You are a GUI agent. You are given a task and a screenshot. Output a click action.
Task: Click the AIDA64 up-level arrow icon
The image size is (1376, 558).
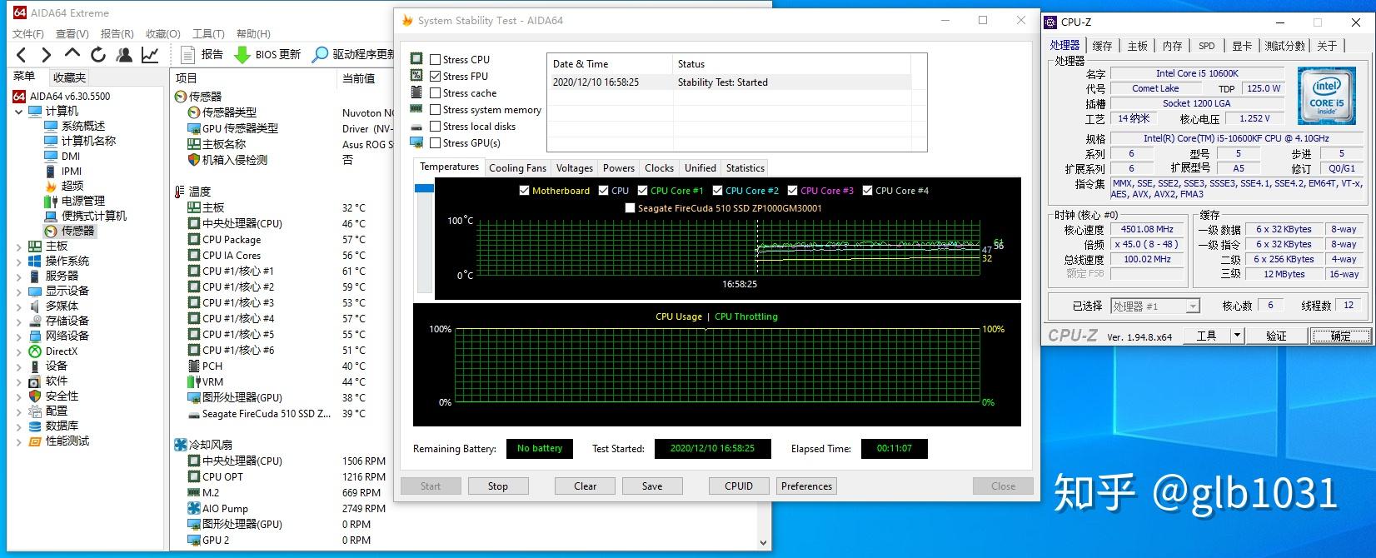click(x=72, y=54)
